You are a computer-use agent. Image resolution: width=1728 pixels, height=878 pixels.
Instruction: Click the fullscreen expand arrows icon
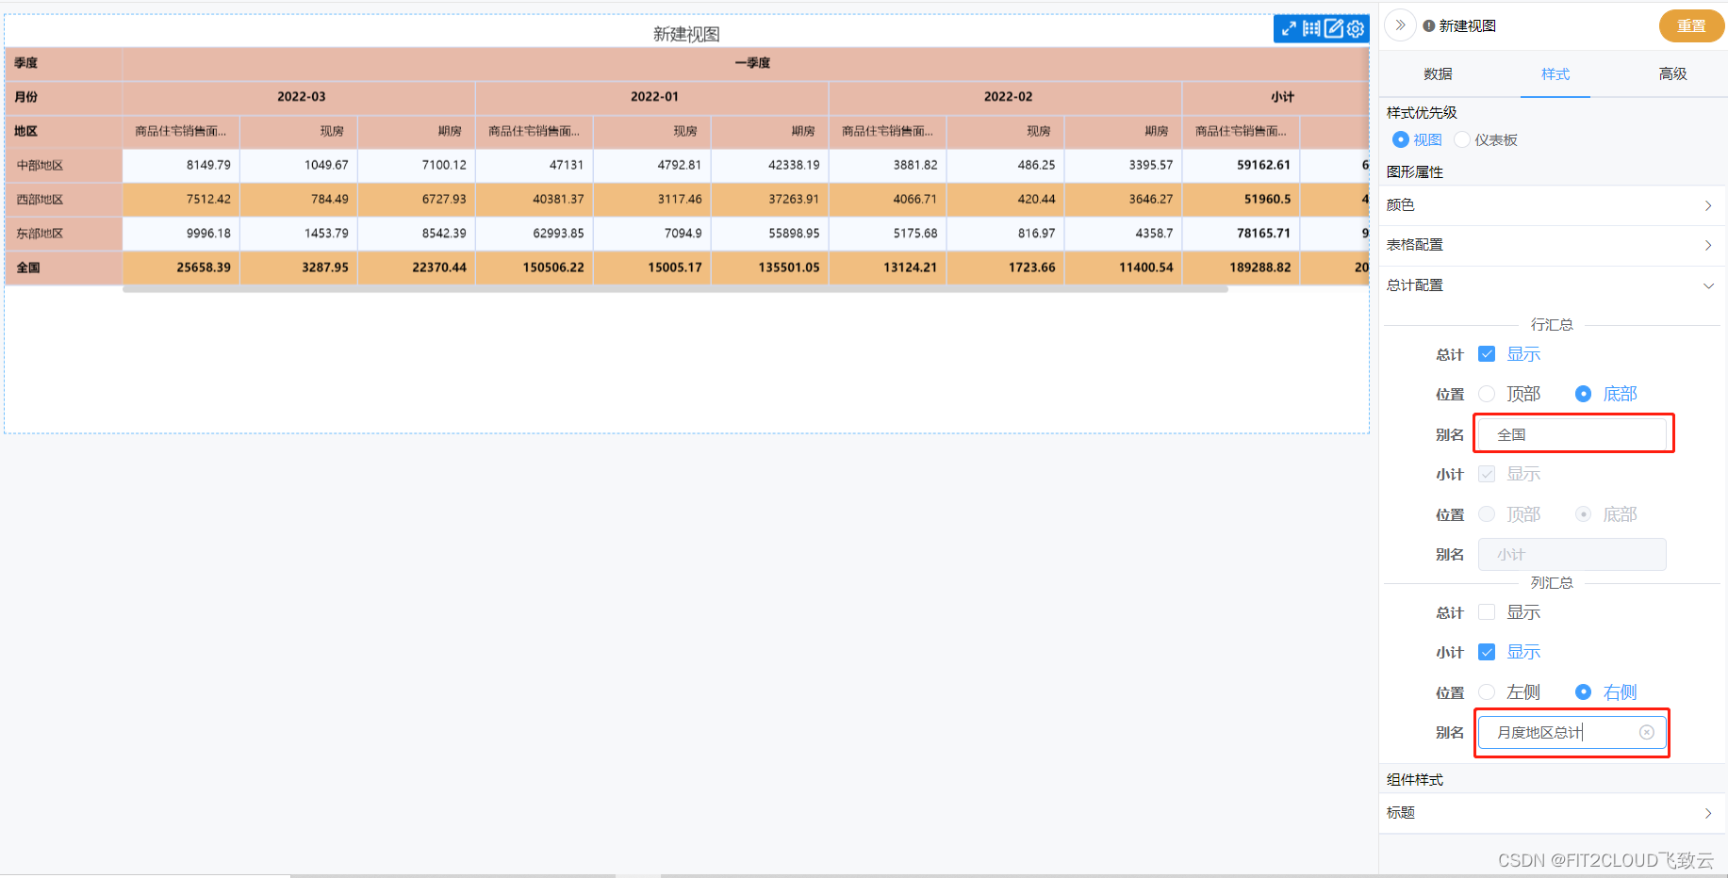[x=1289, y=28]
